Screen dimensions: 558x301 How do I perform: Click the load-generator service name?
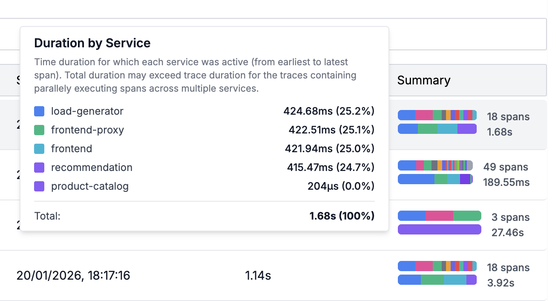tap(87, 111)
